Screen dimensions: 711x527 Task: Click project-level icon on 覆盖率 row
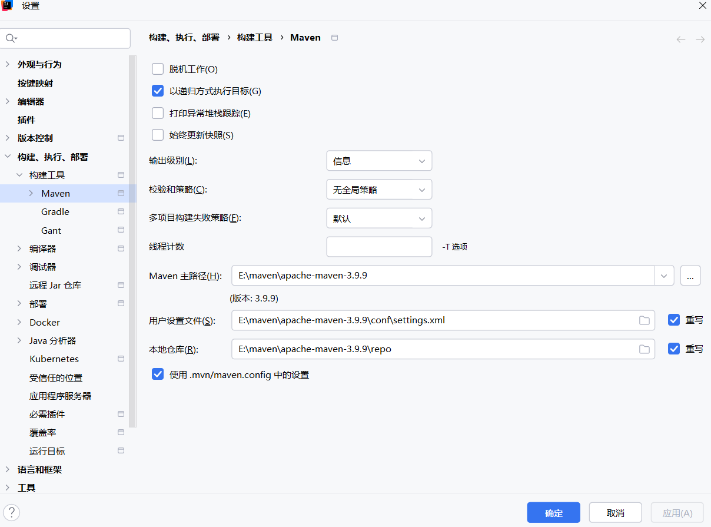[121, 432]
